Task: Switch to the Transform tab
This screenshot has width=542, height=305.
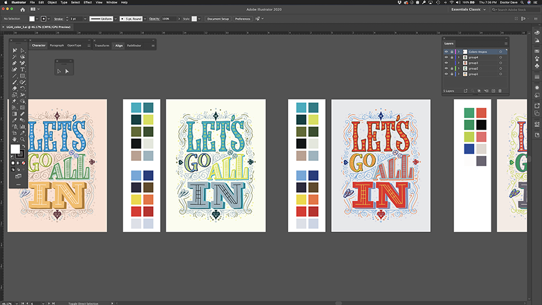Action: pos(102,46)
